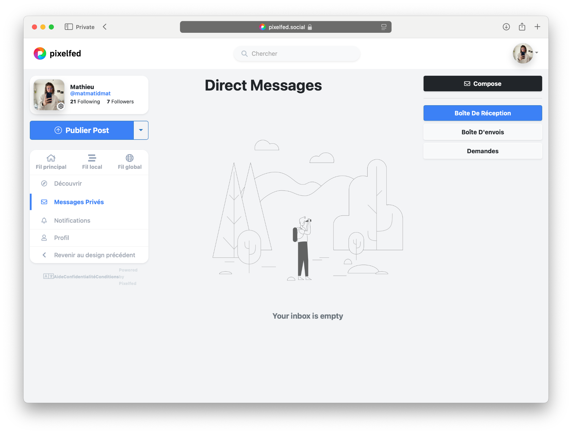Open the Découvrir compass item
Viewport: 572px width, 434px height.
tap(68, 184)
